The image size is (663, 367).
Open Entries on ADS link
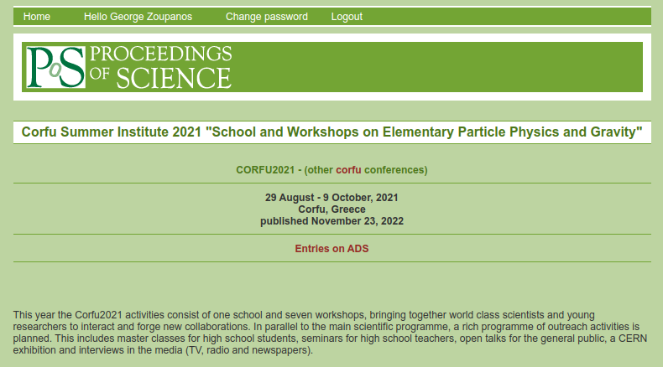[332, 249]
